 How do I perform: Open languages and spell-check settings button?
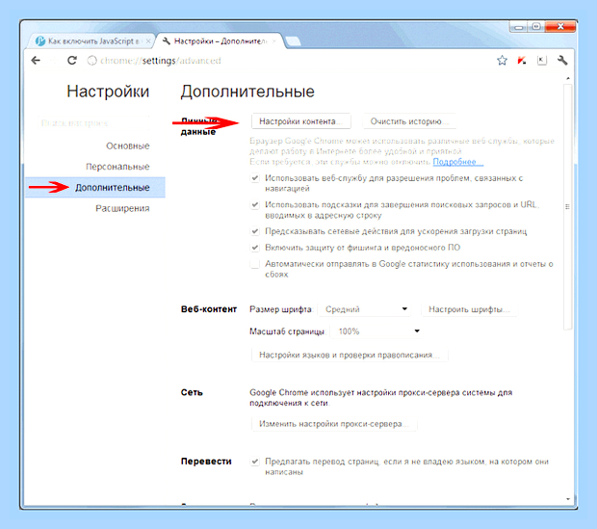[350, 355]
